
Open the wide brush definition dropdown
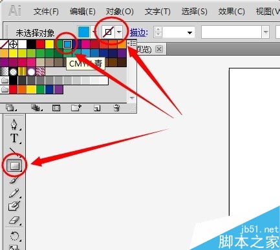(x=266, y=32)
